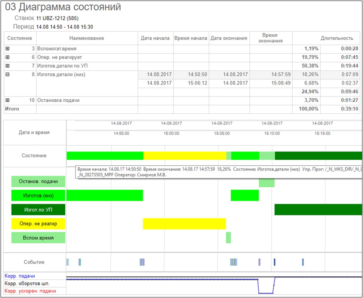
Task: Expand state 3 Вспомогат.время row
Action: pos(7,49)
